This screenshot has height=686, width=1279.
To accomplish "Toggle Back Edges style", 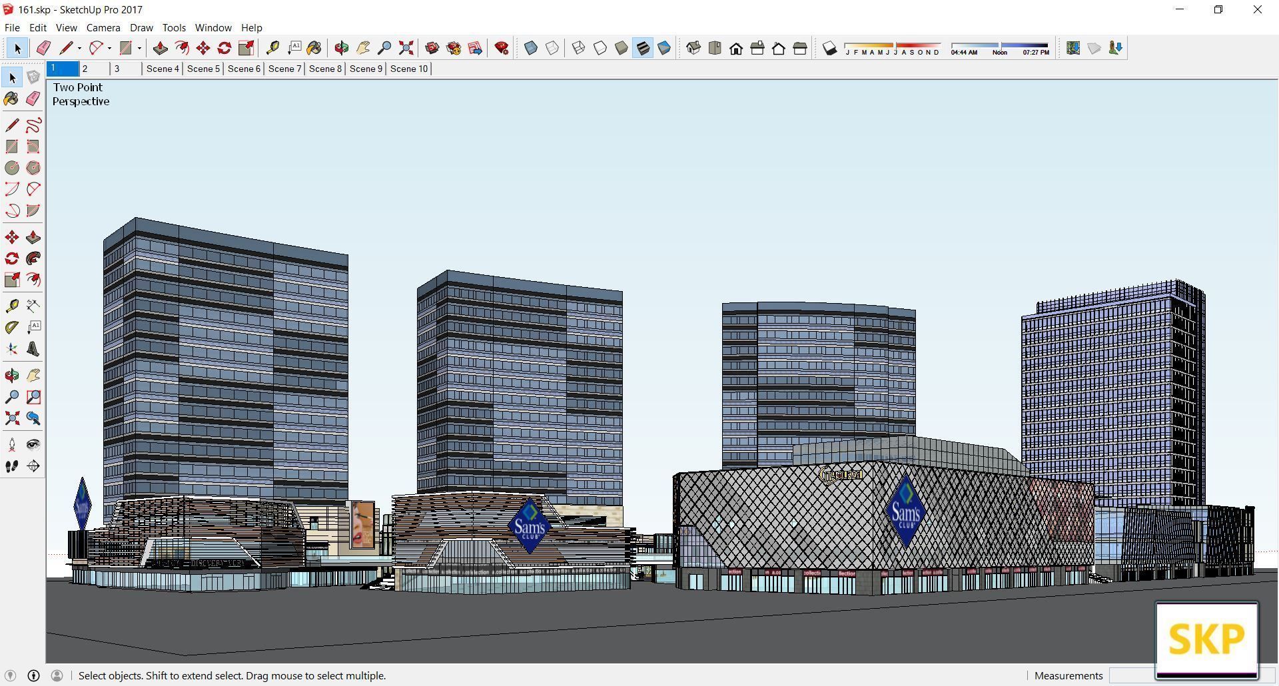I will pyautogui.click(x=552, y=48).
